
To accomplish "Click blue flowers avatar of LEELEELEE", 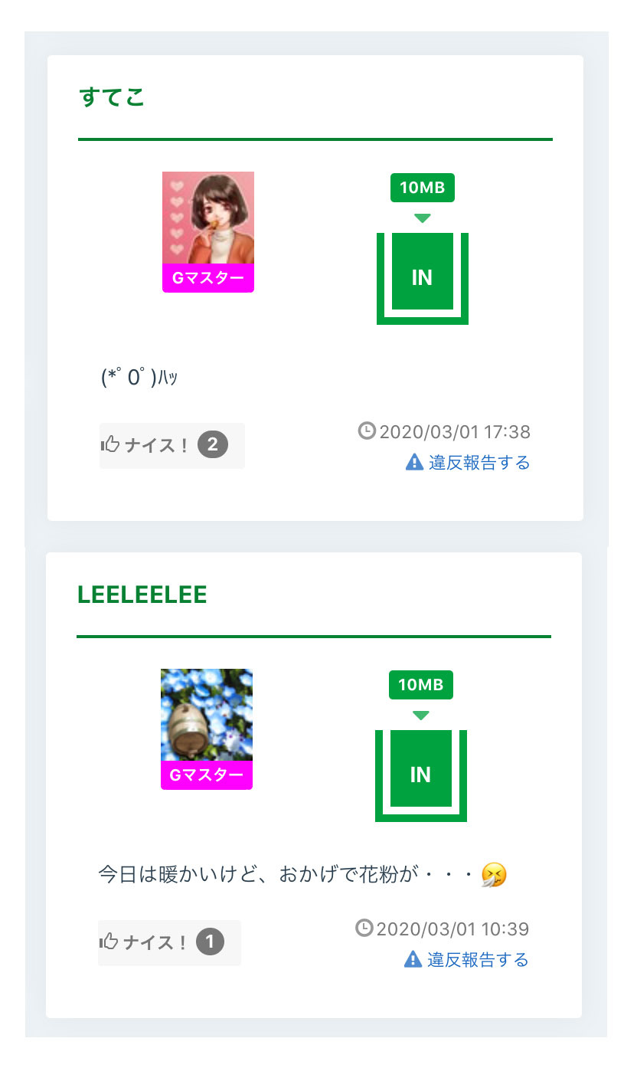I will [x=207, y=715].
